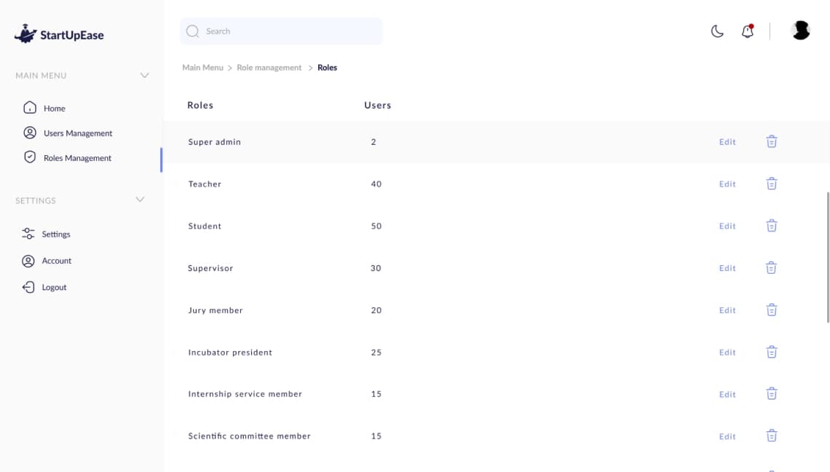Click the search magnifier icon
The image size is (830, 472).
point(193,31)
